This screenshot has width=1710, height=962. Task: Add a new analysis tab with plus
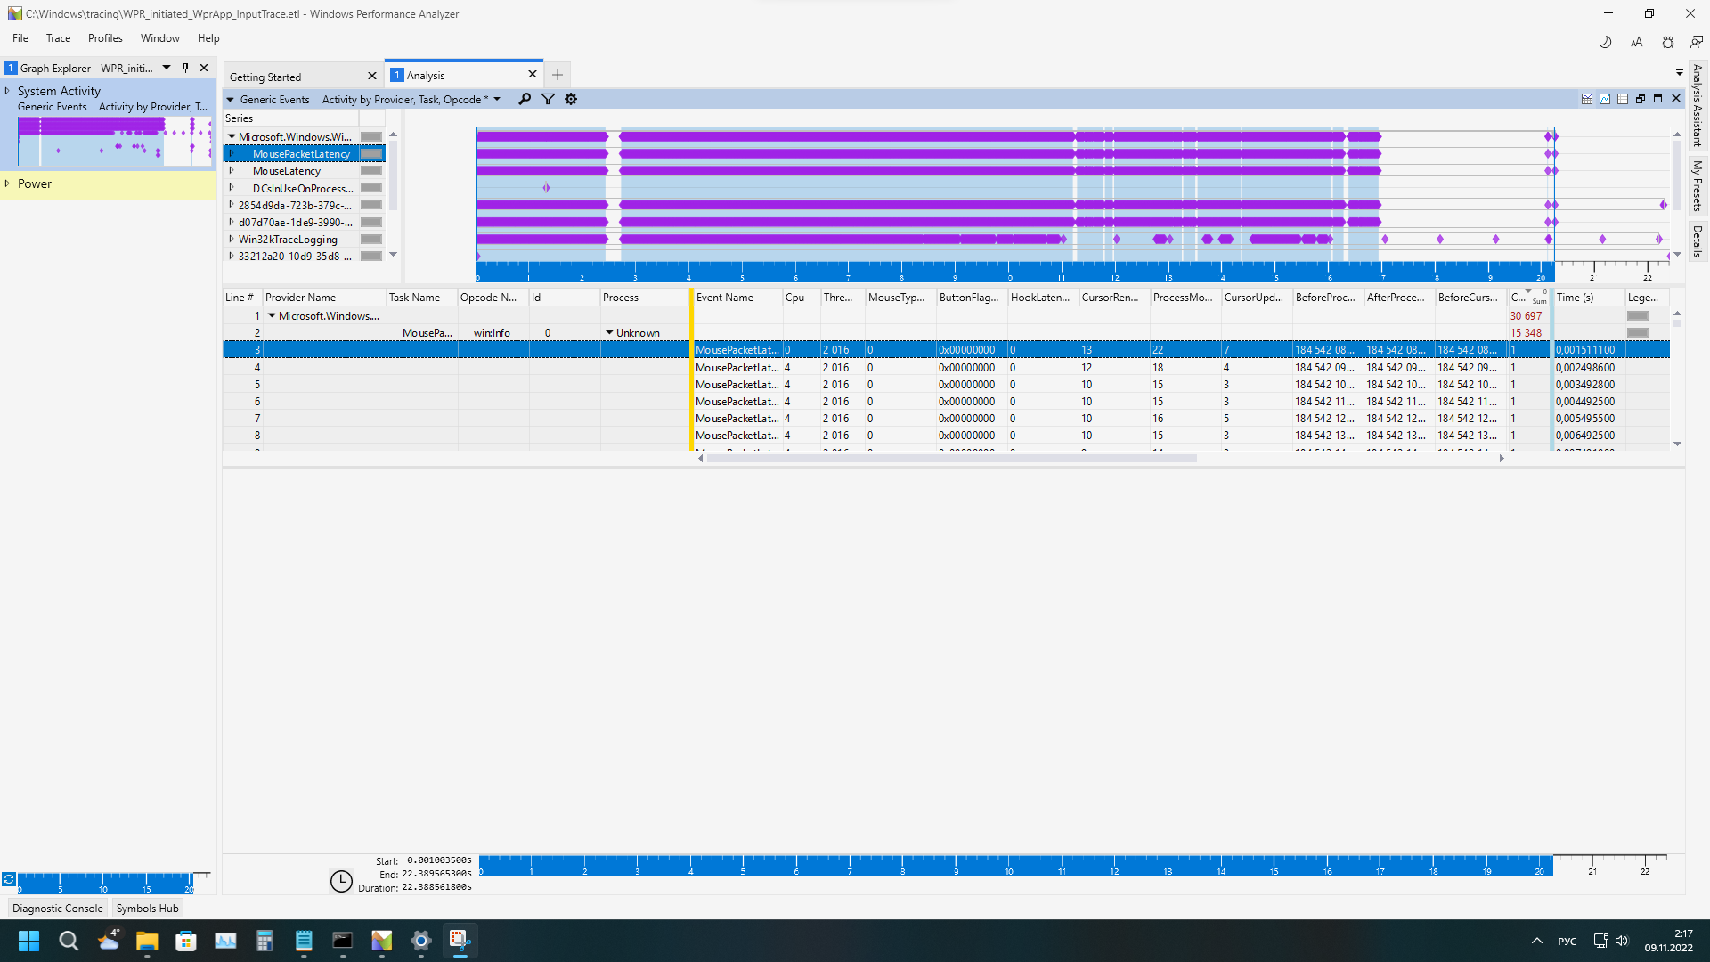point(558,75)
